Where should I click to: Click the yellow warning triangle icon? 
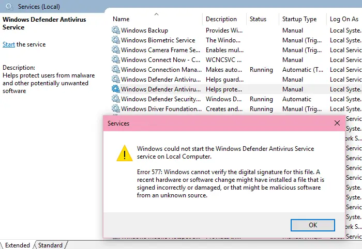coord(125,153)
